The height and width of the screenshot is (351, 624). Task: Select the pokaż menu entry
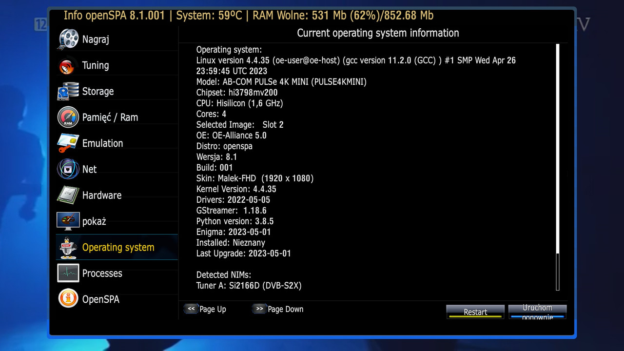click(x=117, y=221)
